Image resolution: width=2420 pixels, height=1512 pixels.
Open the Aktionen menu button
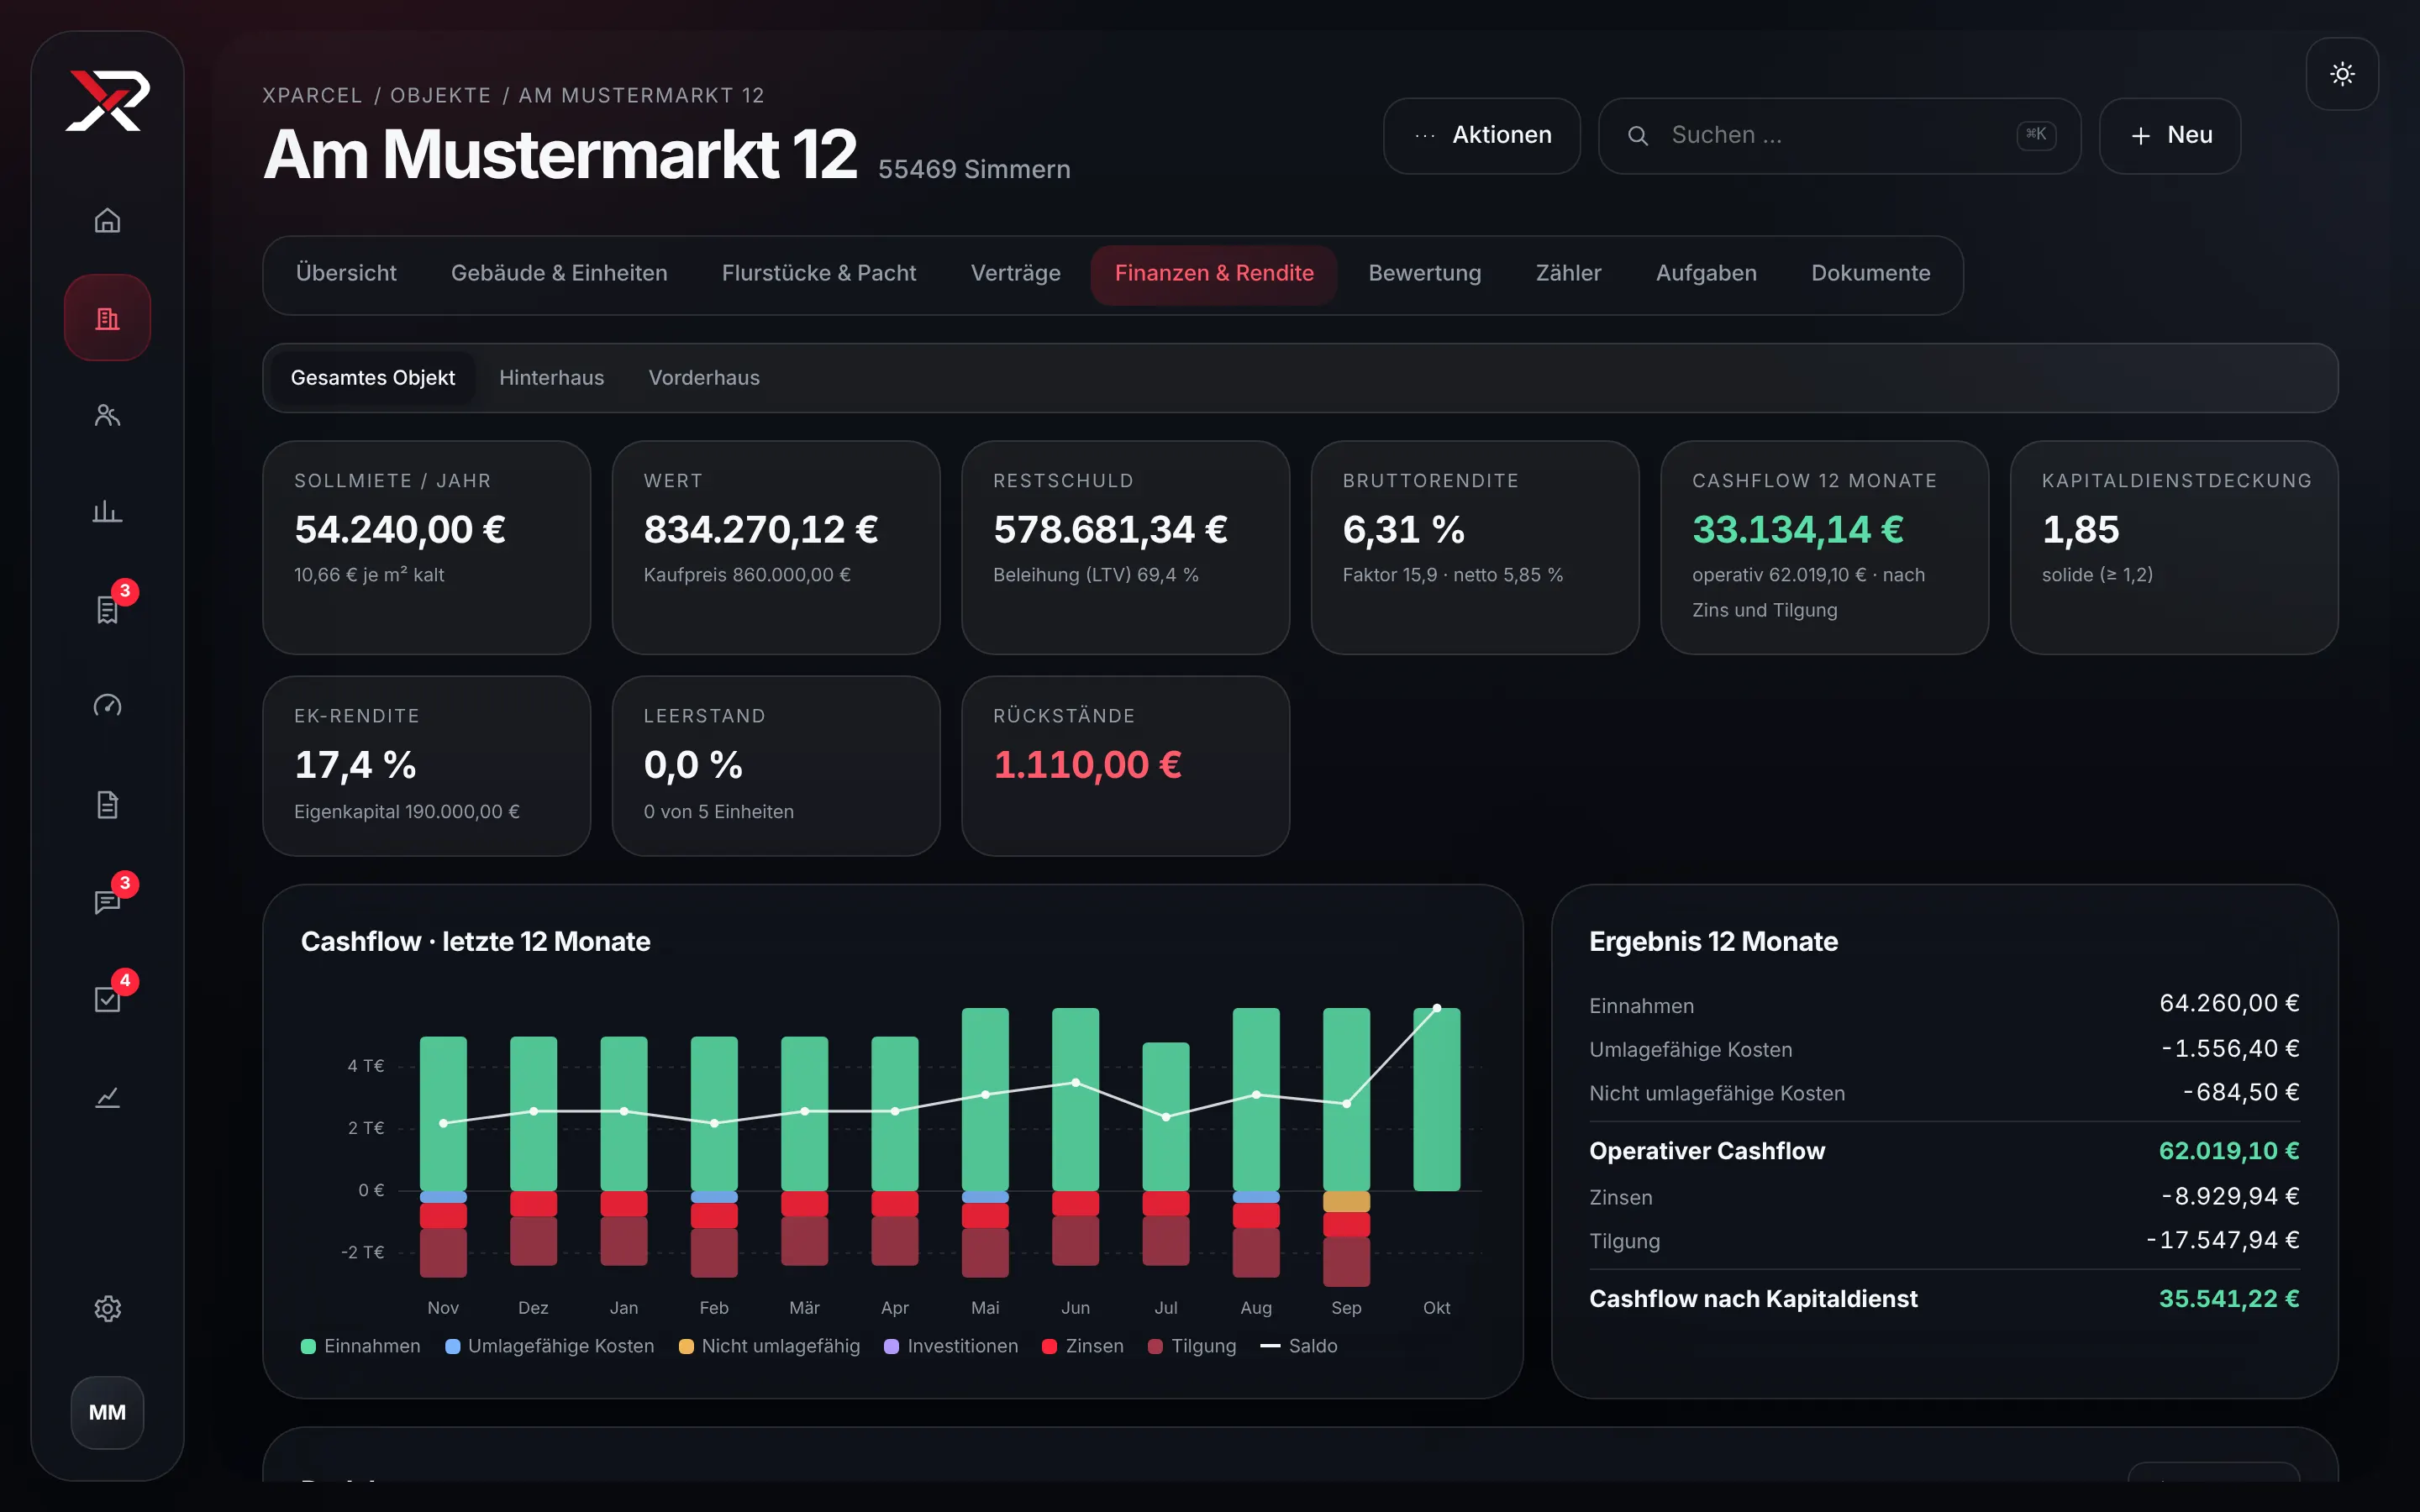[x=1481, y=135]
